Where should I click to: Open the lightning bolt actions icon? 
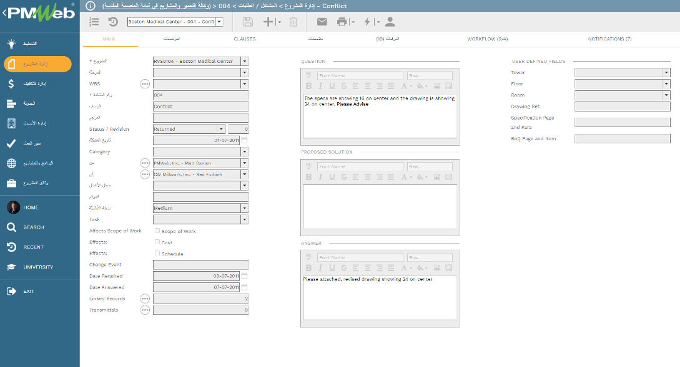coord(367,22)
